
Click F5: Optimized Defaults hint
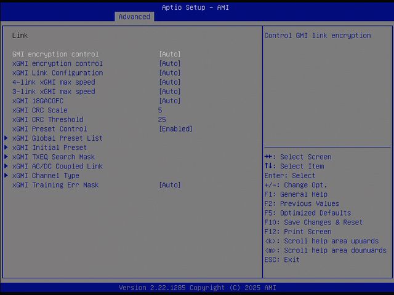click(x=308, y=213)
